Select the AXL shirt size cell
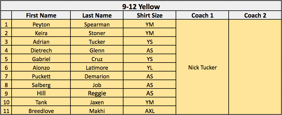Screen dimensions: 282x115 150,110
